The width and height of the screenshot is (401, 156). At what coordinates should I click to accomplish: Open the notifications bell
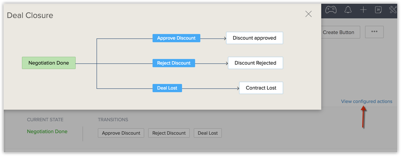(x=348, y=10)
